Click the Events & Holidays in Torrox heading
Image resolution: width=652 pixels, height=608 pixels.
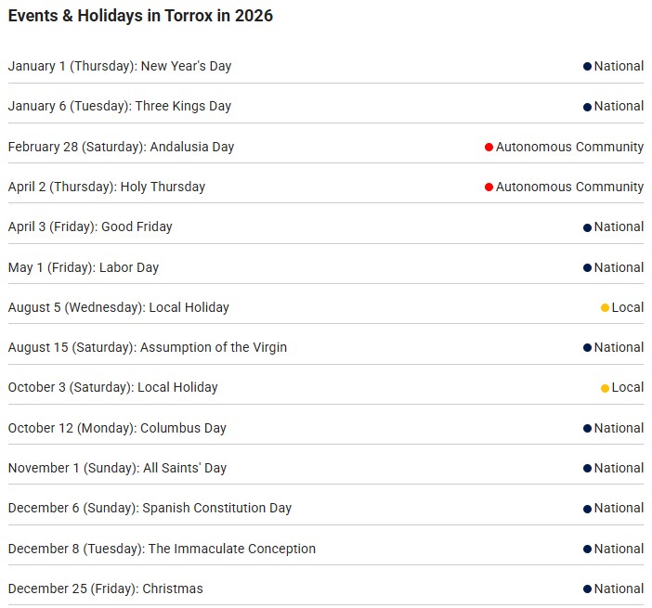140,16
